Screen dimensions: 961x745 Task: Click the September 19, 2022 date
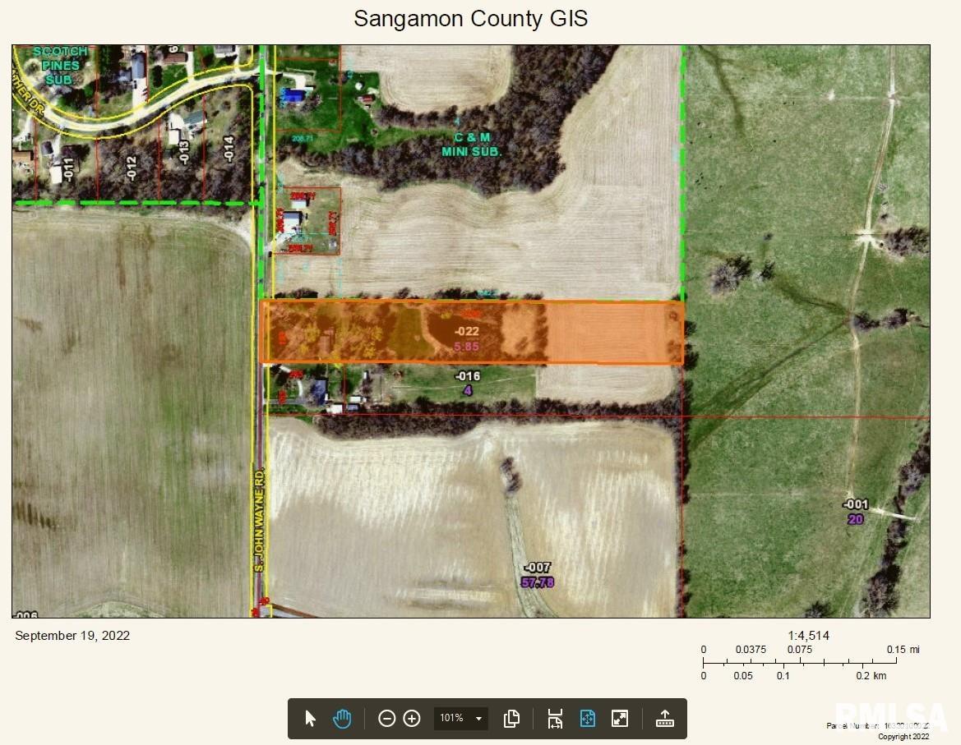click(72, 636)
